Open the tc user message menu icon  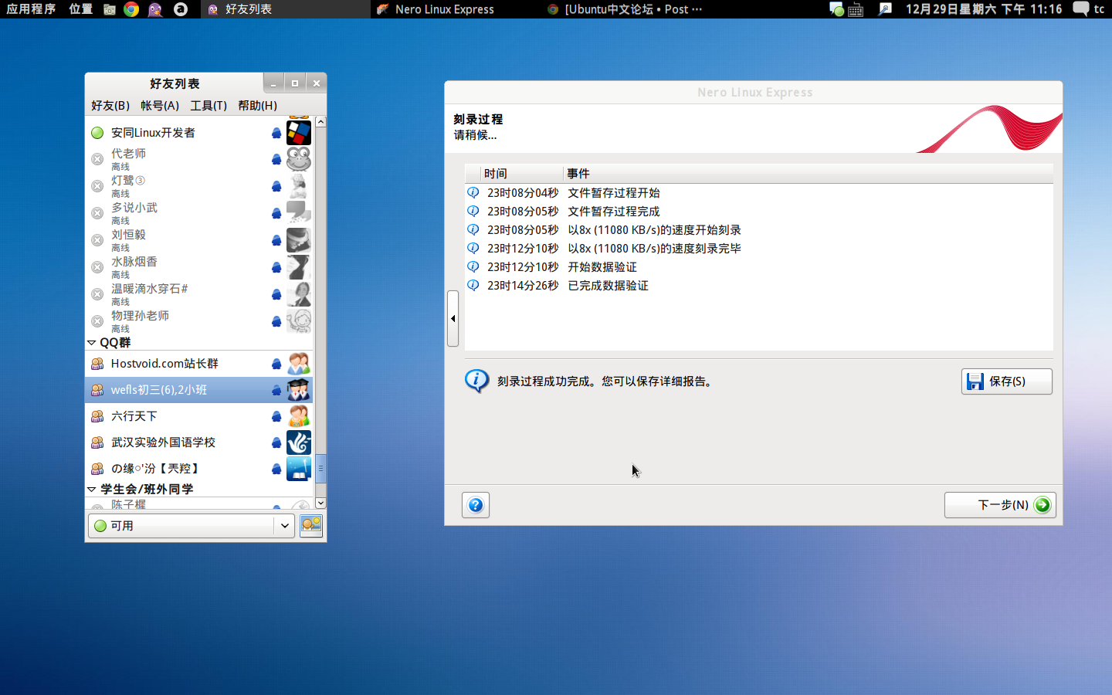click(x=1081, y=9)
